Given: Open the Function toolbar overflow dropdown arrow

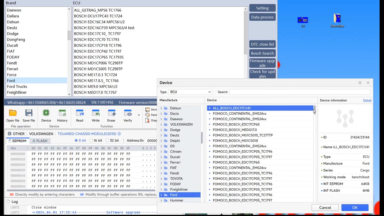Looking at the screenshot, I should point(139,115).
